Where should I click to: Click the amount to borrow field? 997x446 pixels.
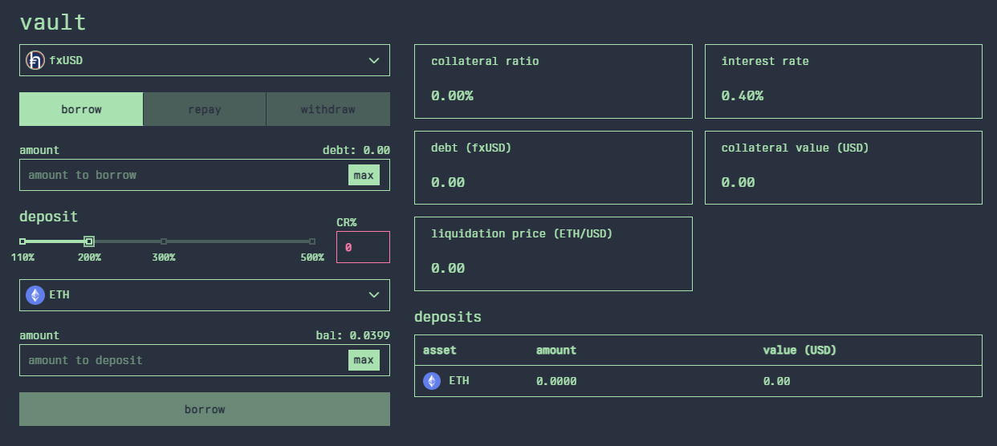tap(185, 175)
